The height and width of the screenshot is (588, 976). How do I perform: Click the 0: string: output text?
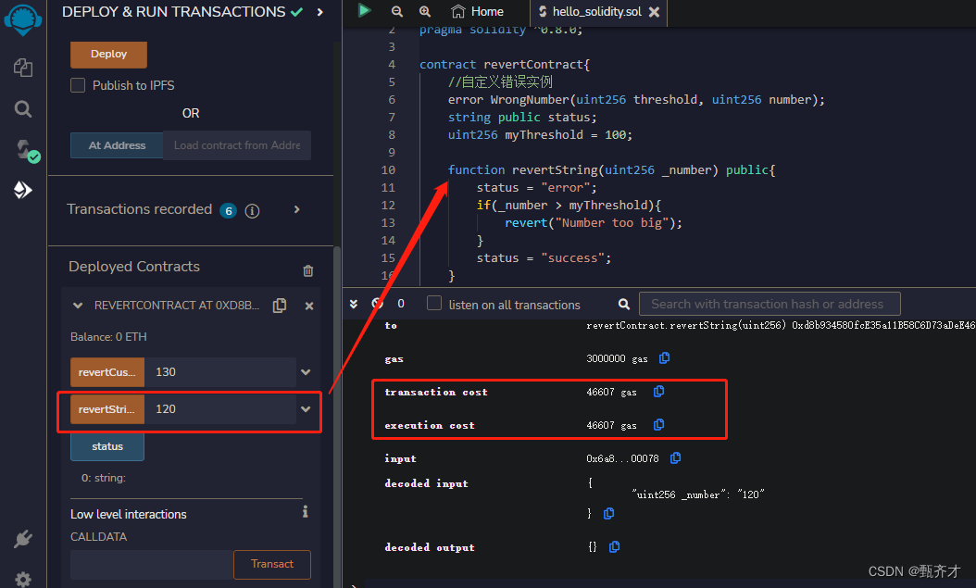click(104, 478)
